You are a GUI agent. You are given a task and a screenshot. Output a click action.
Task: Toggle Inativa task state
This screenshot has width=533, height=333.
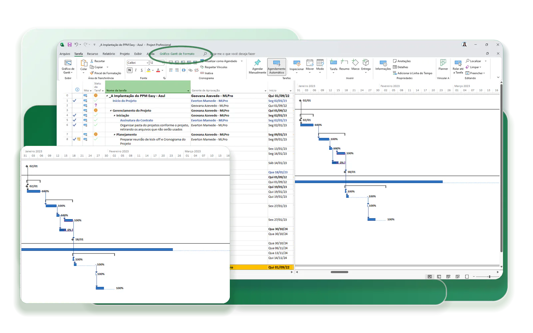[207, 73]
